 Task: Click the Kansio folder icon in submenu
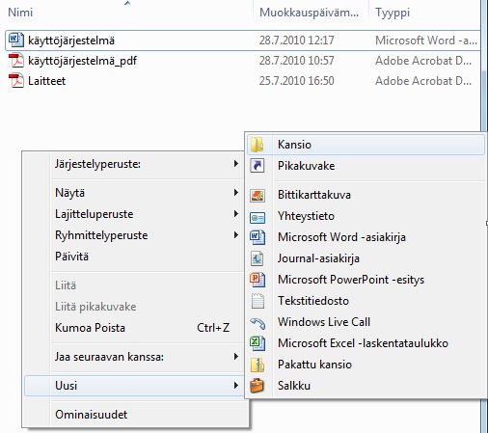(x=258, y=145)
